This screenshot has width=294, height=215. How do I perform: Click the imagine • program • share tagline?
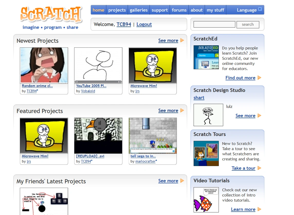click(50, 27)
